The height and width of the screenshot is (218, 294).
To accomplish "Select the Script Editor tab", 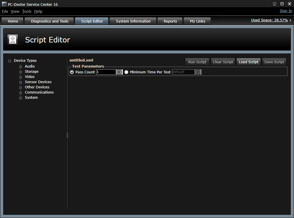I will (92, 21).
